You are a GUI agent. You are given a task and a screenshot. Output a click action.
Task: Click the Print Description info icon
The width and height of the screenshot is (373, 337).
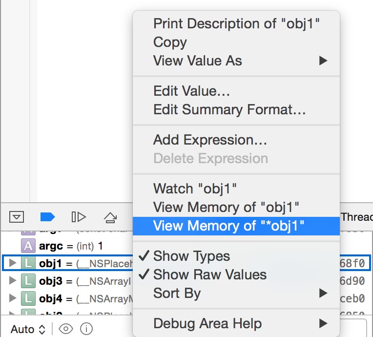[x=86, y=329]
